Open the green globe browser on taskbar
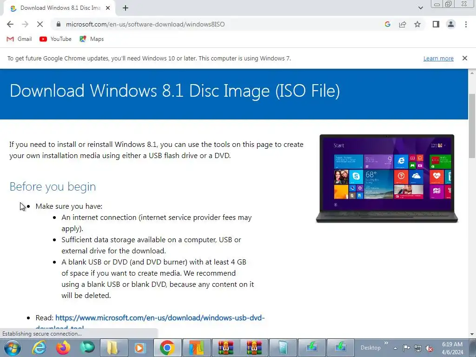This screenshot has width=476, height=357. (87, 348)
